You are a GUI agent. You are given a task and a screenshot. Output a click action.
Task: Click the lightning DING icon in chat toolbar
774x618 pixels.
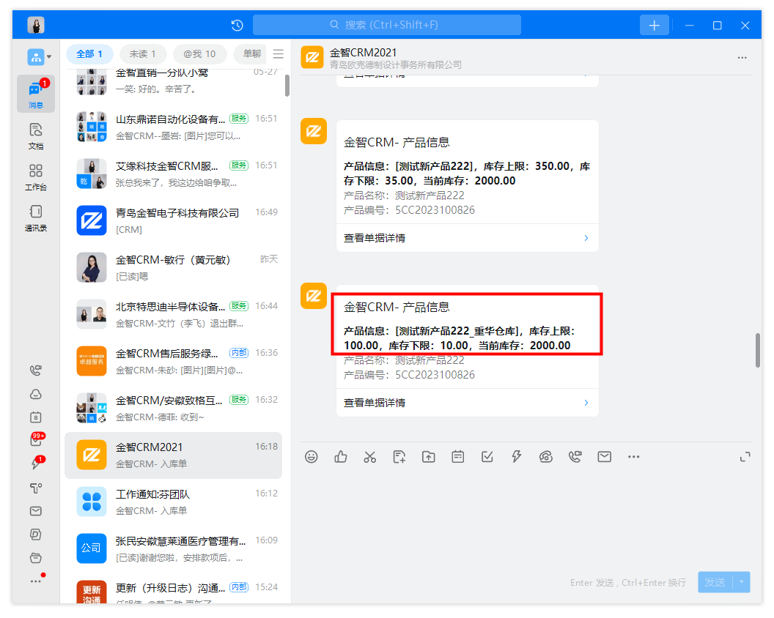pos(516,457)
